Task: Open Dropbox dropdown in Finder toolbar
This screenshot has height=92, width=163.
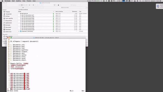Action: 55,5
